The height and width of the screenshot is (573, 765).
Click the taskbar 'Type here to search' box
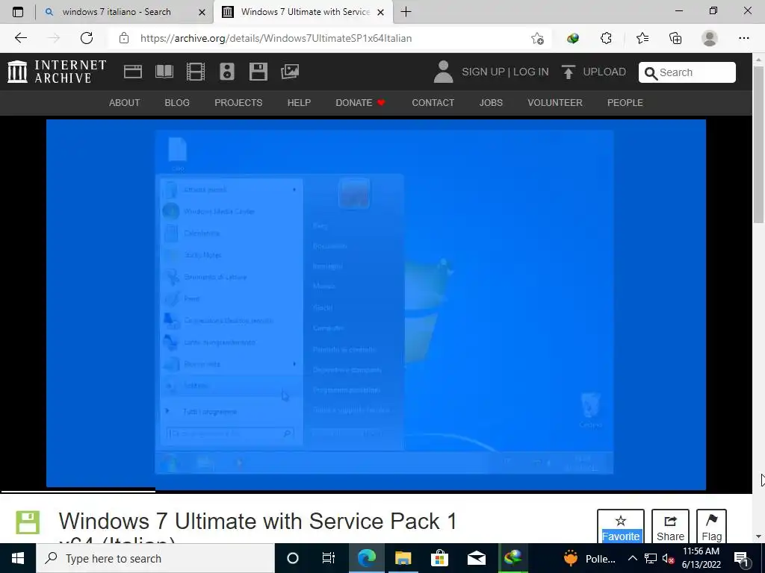point(155,558)
